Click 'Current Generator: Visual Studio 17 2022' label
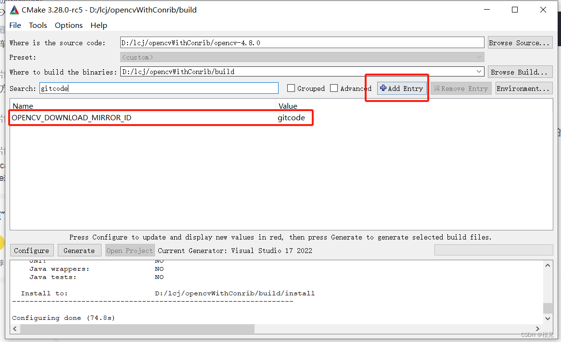The image size is (561, 342). tap(235, 251)
